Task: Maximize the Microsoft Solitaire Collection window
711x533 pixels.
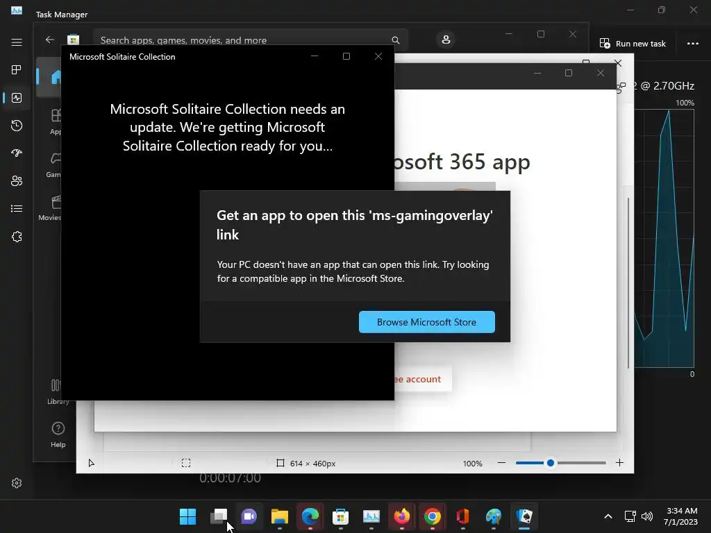Action: (346, 56)
